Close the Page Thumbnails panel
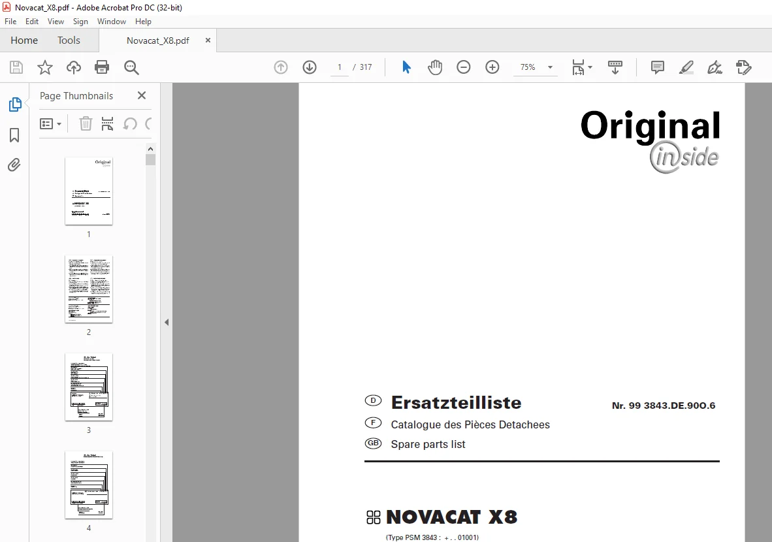This screenshot has width=772, height=542. pos(142,95)
